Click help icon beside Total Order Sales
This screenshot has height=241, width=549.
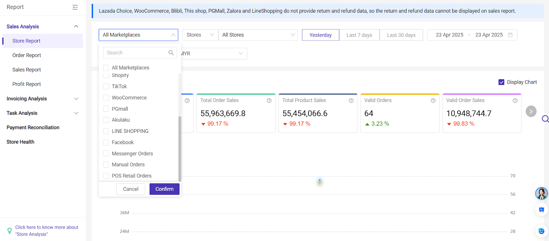[269, 101]
